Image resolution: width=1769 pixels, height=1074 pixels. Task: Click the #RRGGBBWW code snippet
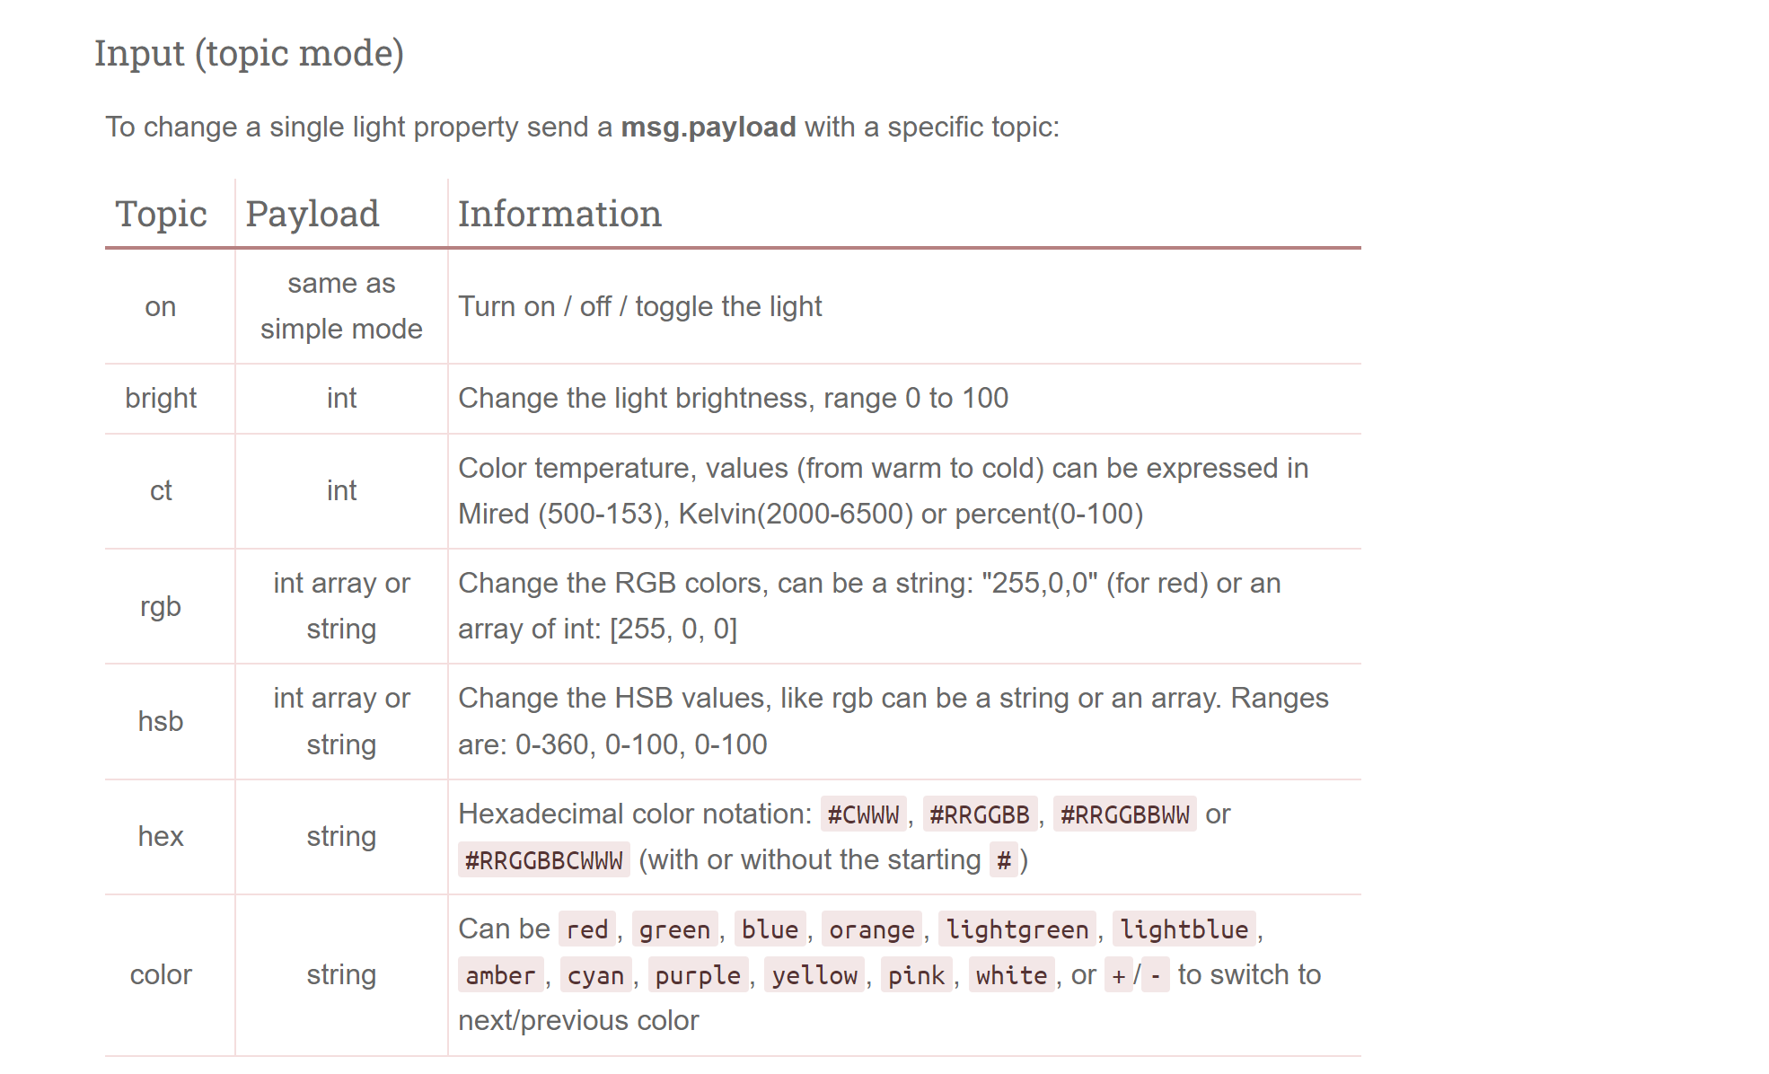coord(1124,815)
